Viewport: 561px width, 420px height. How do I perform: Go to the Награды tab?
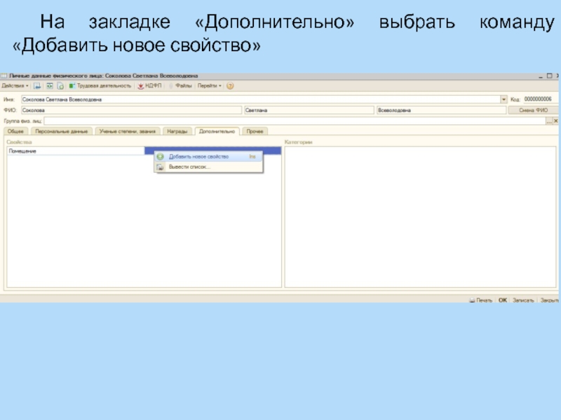pos(177,131)
